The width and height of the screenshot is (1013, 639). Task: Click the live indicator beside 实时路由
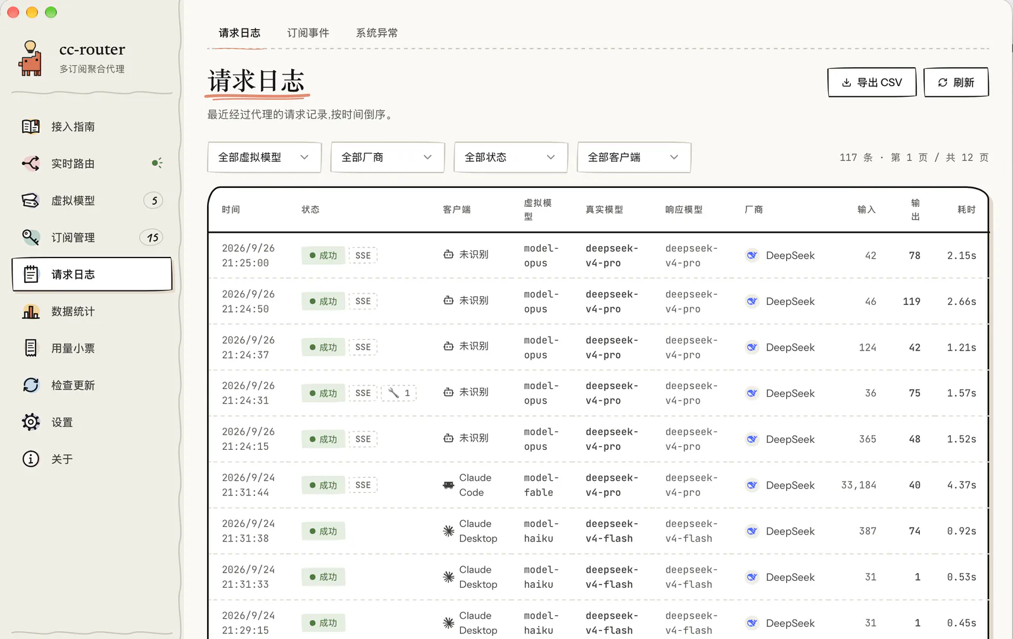(x=157, y=163)
